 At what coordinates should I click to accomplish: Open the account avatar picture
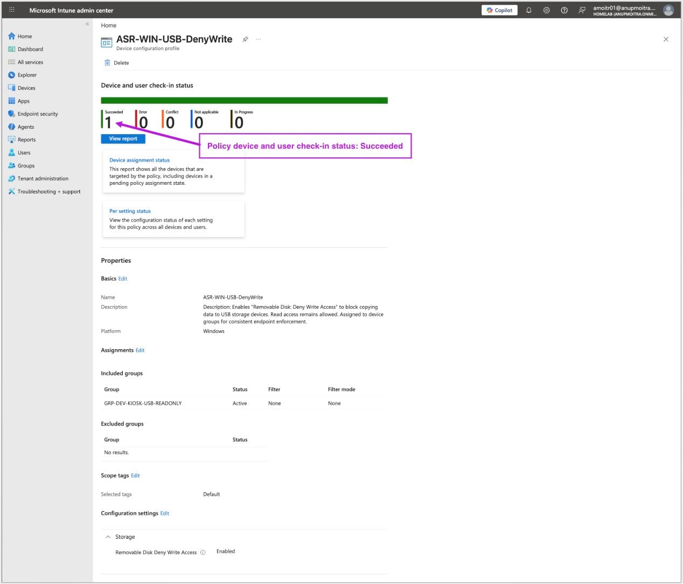(668, 10)
